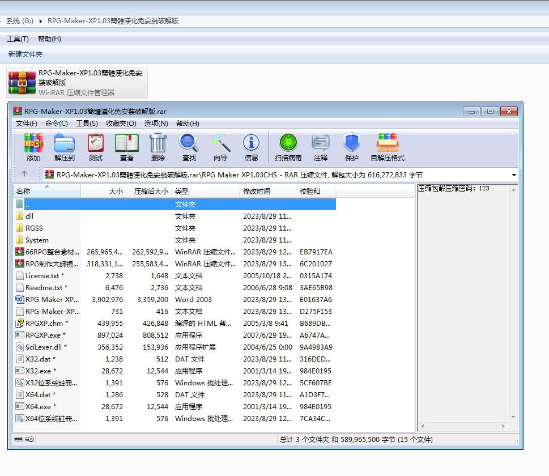Click comment pane scroll right arrow
This screenshot has height=476, width=549.
pos(504,426)
